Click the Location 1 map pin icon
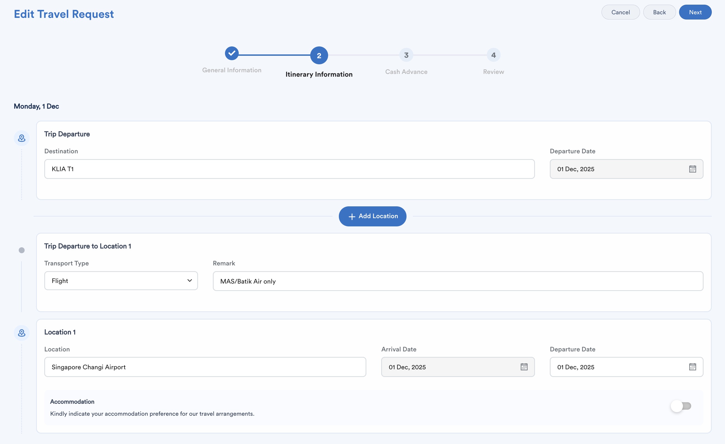The width and height of the screenshot is (725, 444). (x=21, y=333)
